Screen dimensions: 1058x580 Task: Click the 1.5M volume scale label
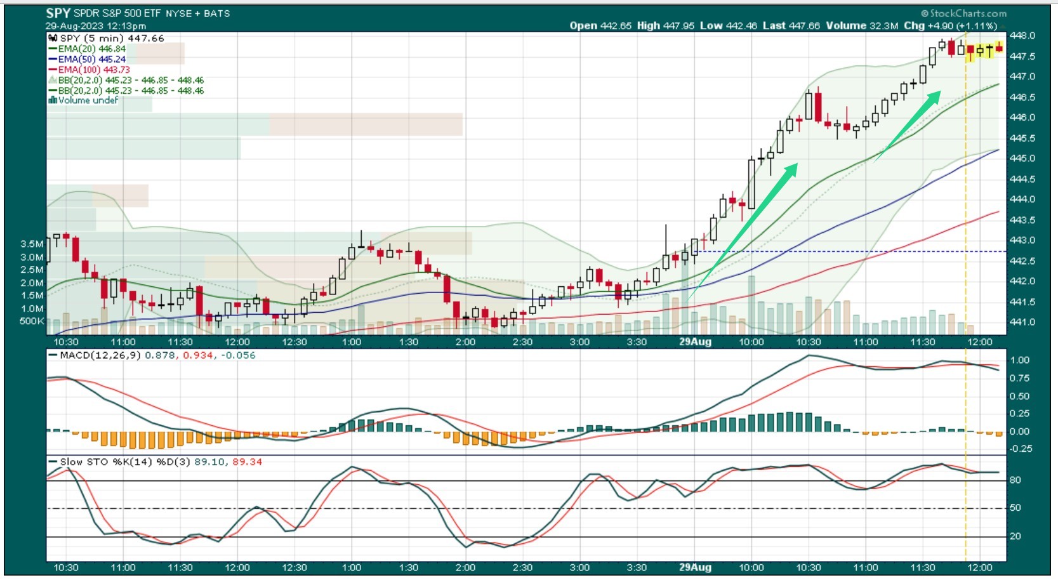coord(32,296)
